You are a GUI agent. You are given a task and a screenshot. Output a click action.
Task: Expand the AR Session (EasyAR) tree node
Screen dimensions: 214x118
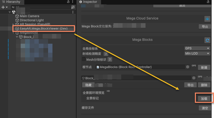click(14, 24)
